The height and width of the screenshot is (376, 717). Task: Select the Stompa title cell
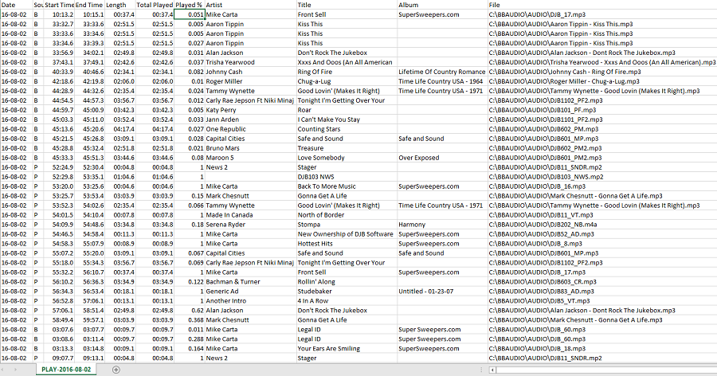tap(347, 225)
